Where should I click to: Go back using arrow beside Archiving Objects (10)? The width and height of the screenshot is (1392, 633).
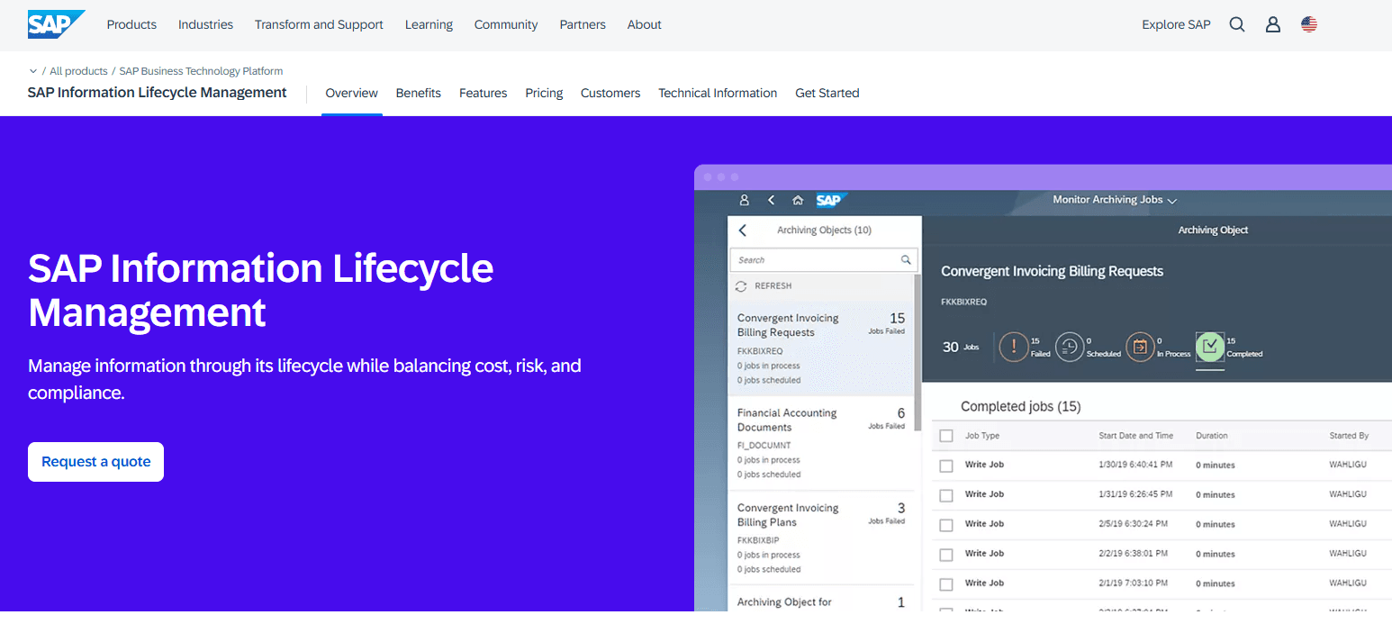coord(743,231)
